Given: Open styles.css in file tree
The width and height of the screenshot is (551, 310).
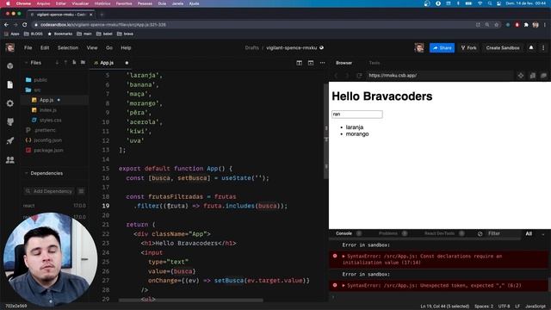Looking at the screenshot, I should click(x=50, y=121).
